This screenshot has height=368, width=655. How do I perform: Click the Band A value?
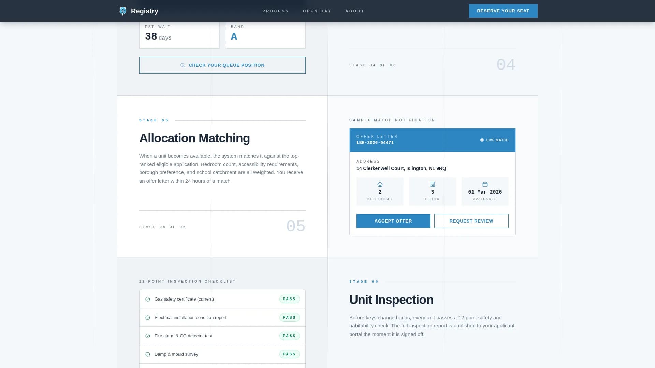tap(234, 36)
